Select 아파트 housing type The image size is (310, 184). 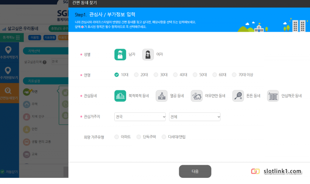click(x=117, y=137)
